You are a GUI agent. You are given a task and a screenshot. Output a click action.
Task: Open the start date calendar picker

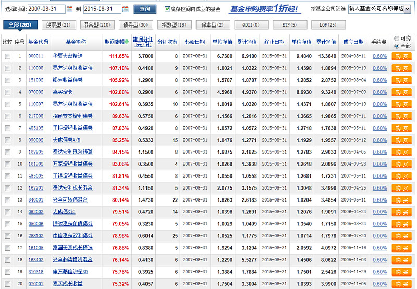(69, 9)
